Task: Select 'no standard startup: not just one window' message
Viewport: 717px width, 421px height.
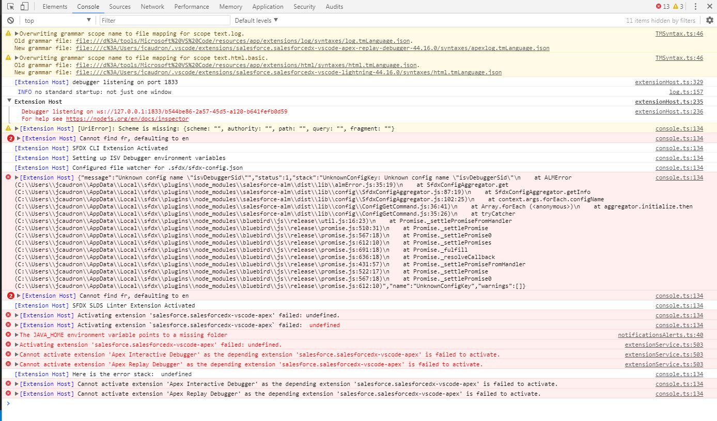Action: 103,92
